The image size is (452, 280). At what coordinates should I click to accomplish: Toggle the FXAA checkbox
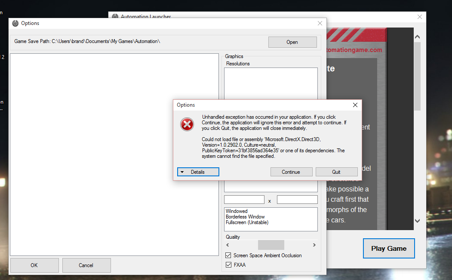click(228, 265)
